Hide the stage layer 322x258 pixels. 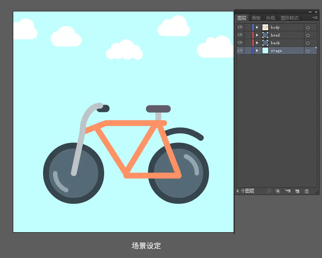pos(240,50)
